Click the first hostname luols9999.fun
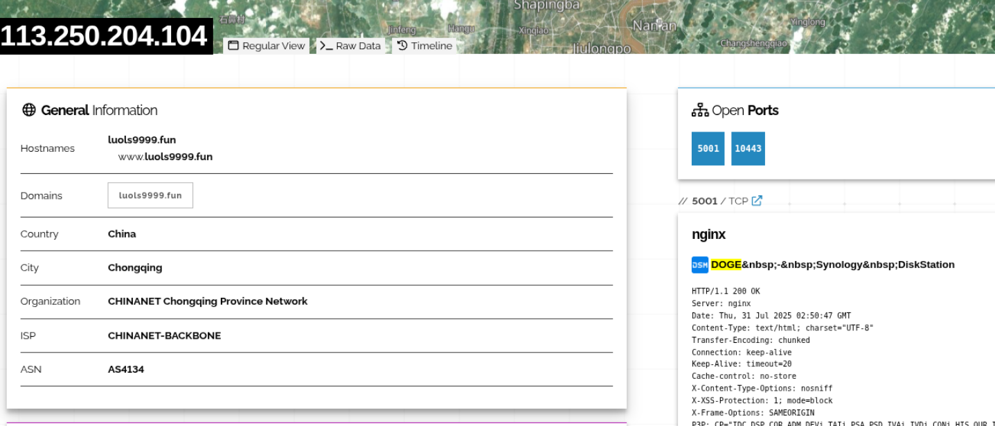Screen dimensions: 995x426 click(x=142, y=140)
